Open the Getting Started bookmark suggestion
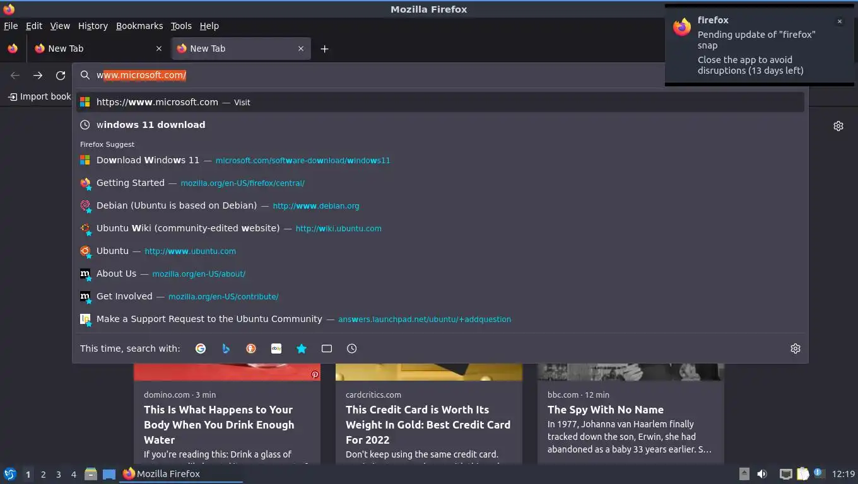 [440, 183]
